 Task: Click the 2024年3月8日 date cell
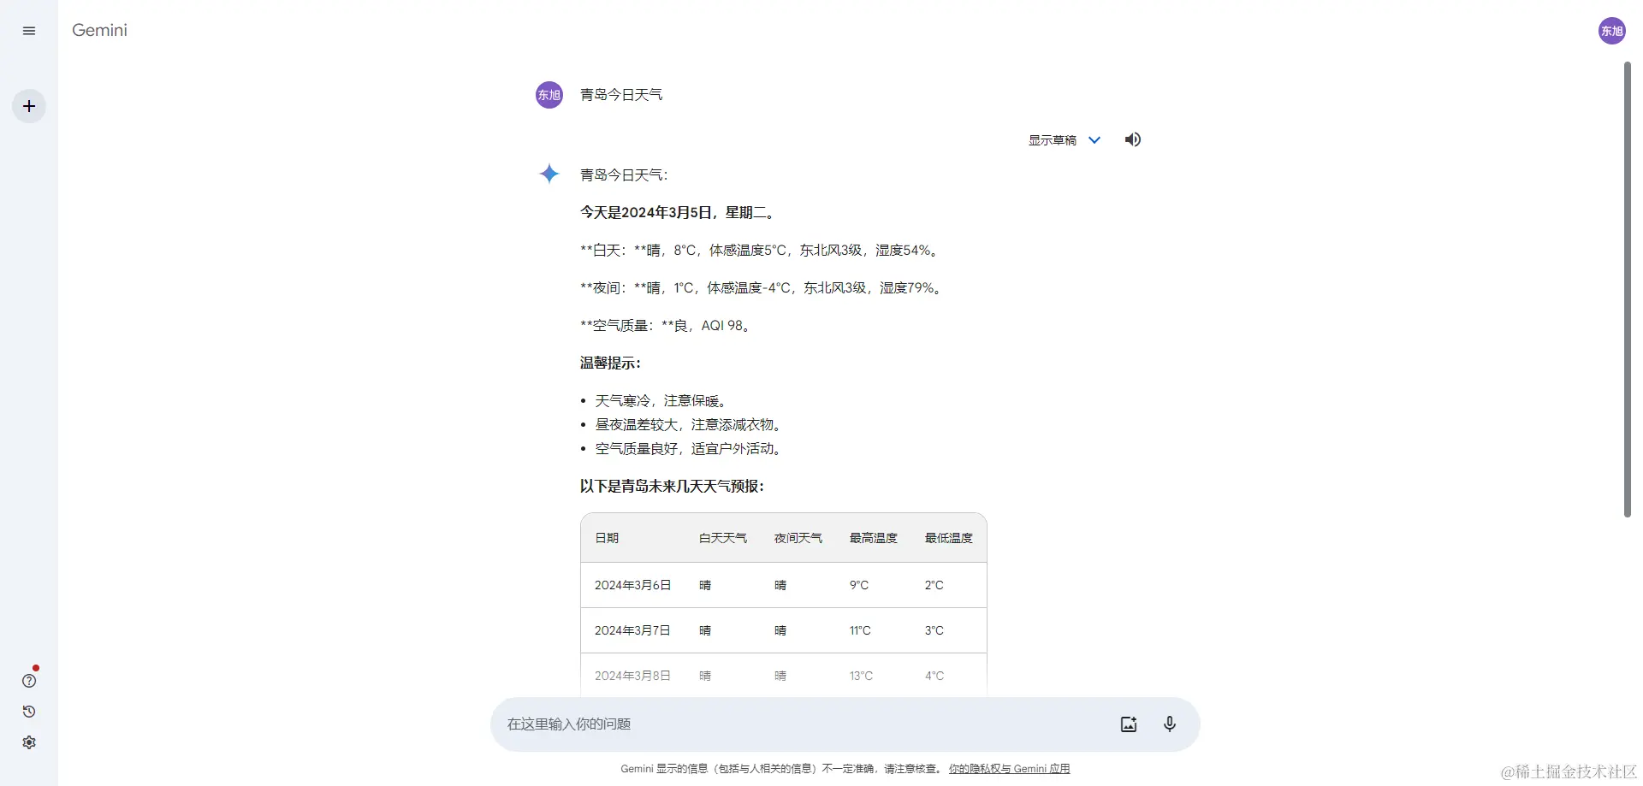coord(633,676)
